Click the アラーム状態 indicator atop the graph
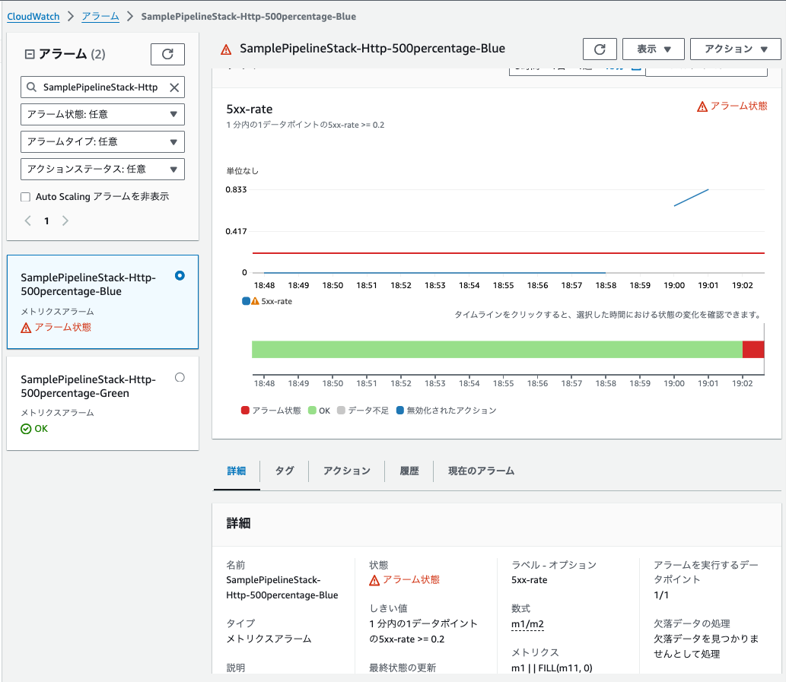The width and height of the screenshot is (786, 682). (x=732, y=106)
